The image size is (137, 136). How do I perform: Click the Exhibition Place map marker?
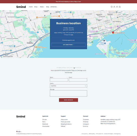(90, 36)
